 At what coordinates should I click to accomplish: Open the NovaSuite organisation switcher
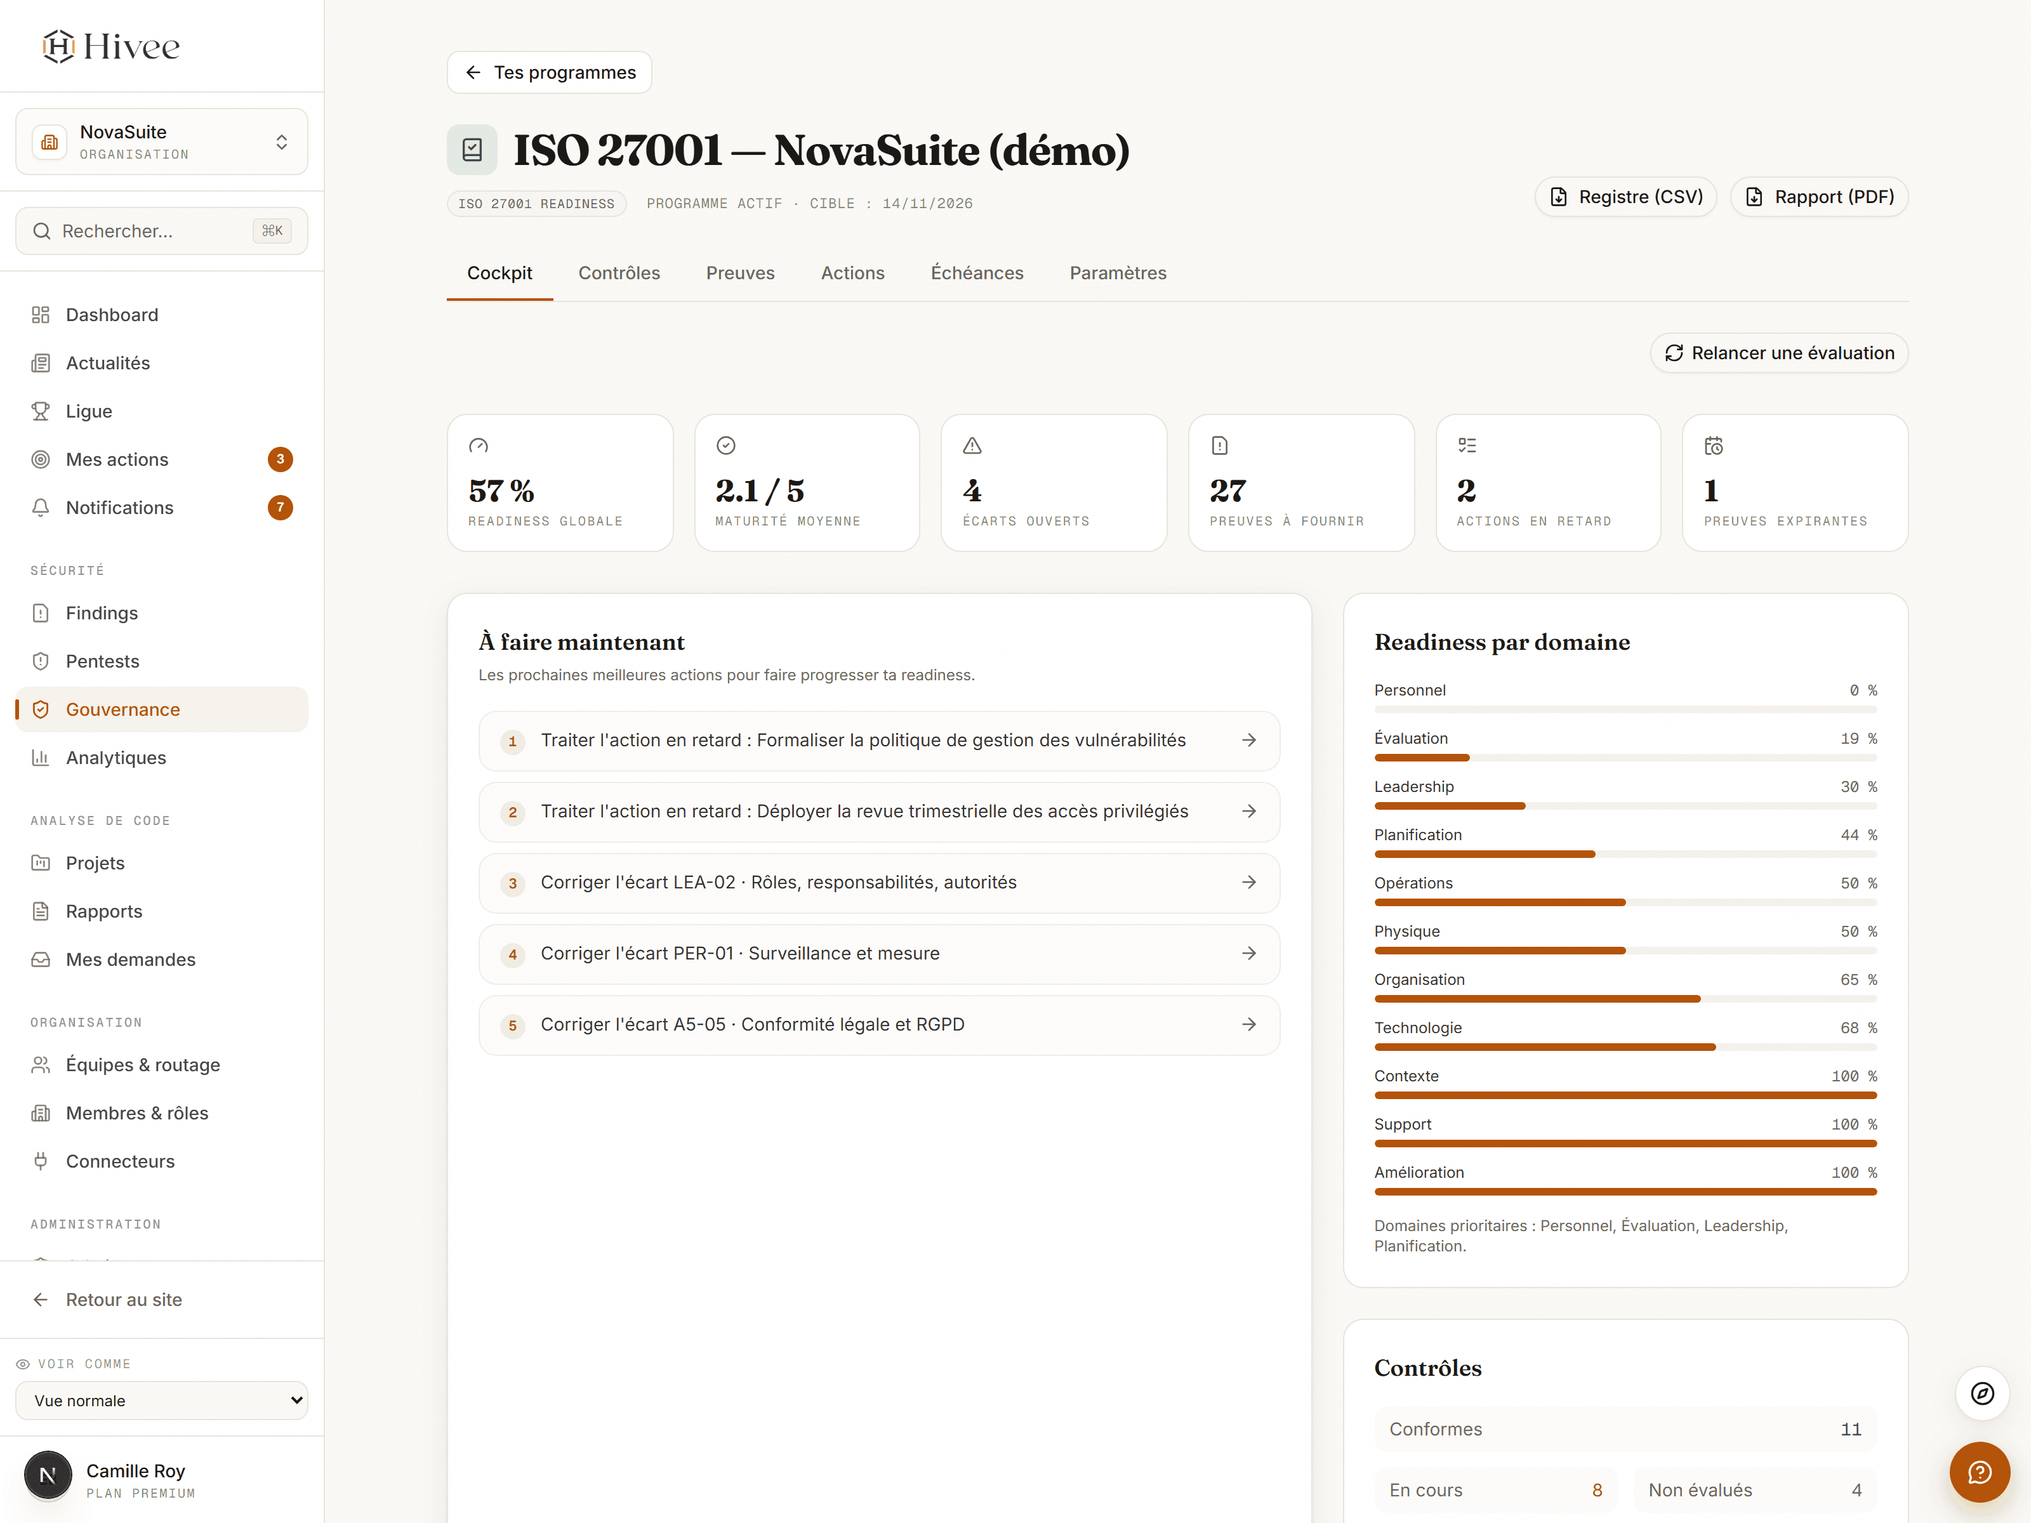pos(162,142)
